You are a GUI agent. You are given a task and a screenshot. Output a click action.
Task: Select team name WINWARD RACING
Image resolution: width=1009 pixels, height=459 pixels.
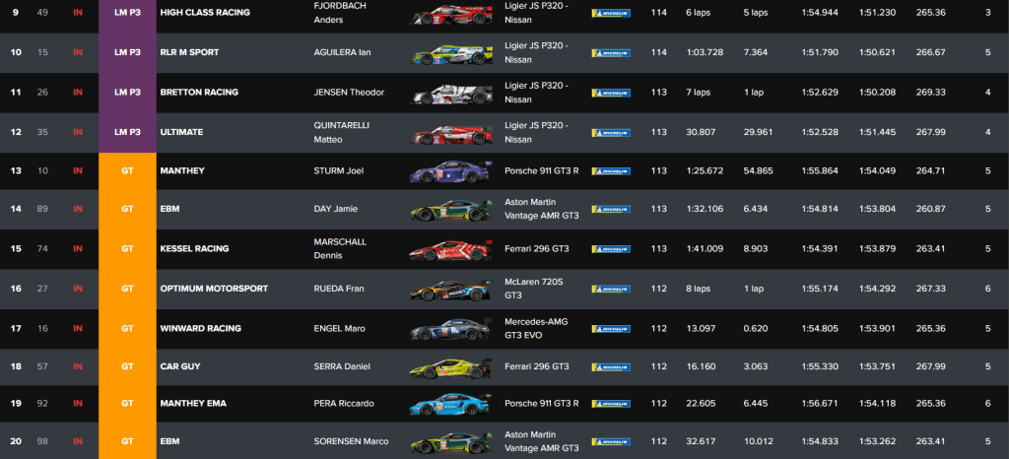tap(200, 328)
